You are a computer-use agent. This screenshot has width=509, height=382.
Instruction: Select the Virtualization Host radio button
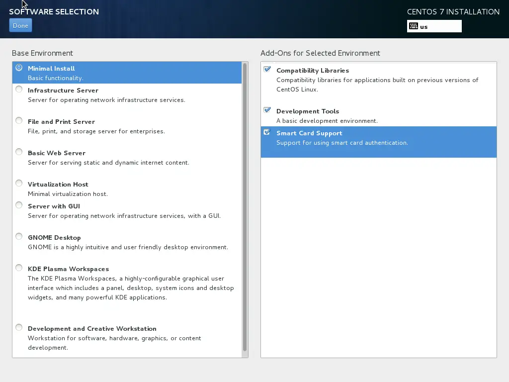pos(19,184)
